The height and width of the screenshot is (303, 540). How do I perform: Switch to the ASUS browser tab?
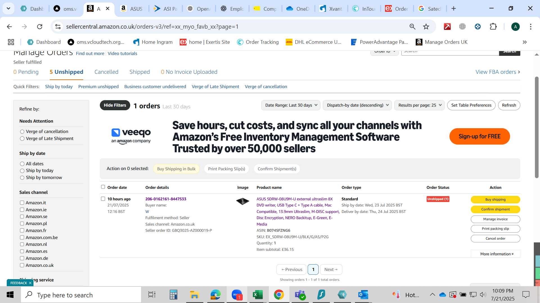pyautogui.click(x=131, y=9)
